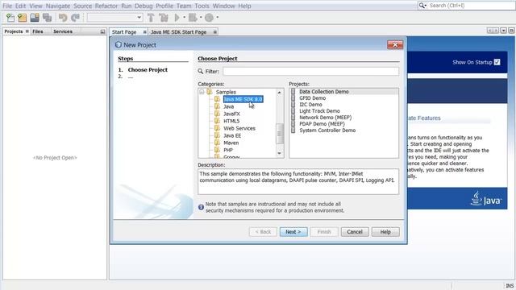
Task: Collapse the Samples category node
Action: (x=202, y=92)
